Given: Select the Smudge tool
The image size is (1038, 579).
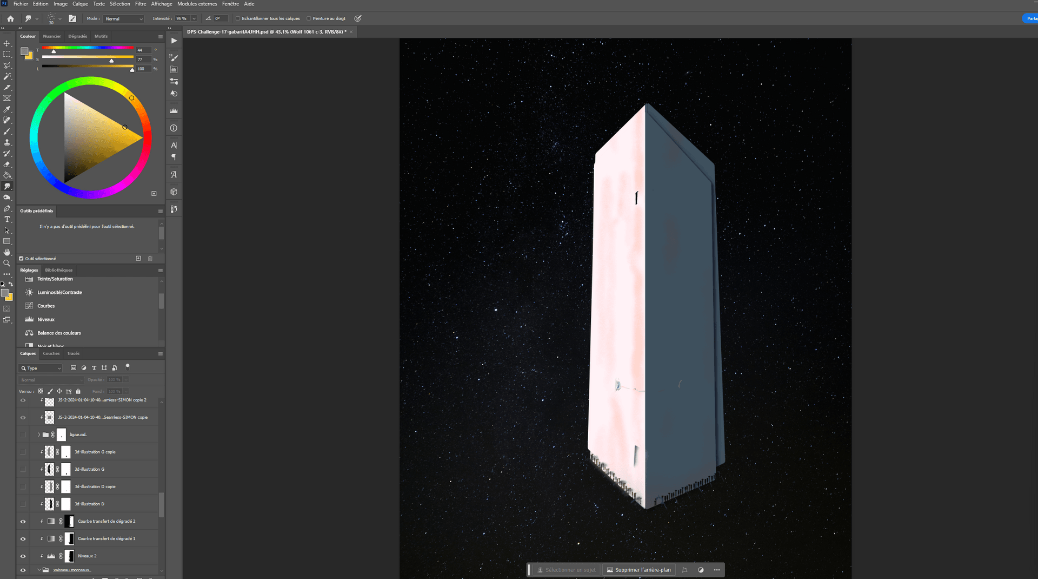Looking at the screenshot, I should 7,186.
